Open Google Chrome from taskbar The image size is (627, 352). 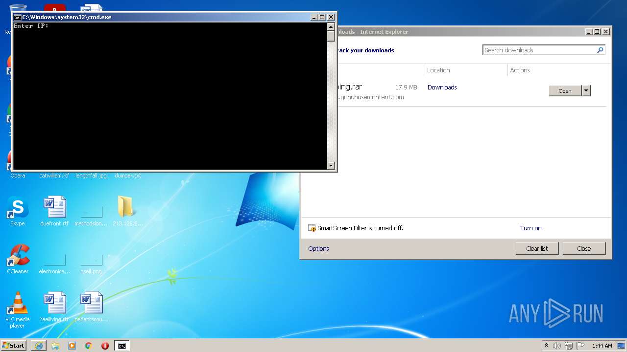(89, 346)
